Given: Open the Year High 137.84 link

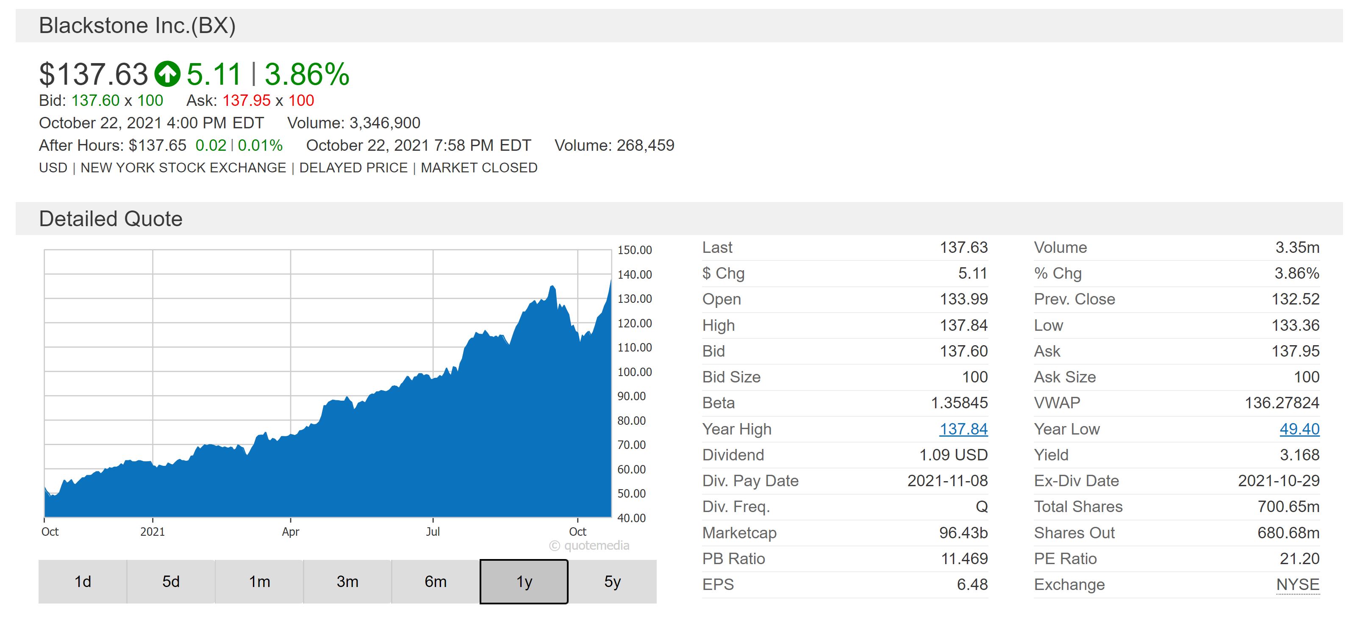Looking at the screenshot, I should click(963, 429).
